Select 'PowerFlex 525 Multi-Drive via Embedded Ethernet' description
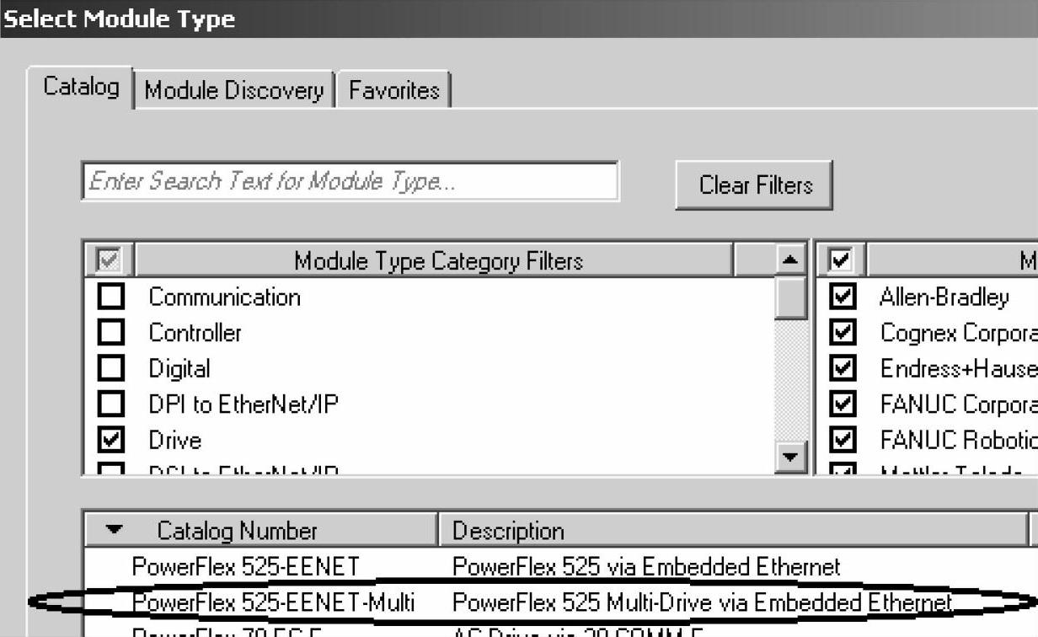The height and width of the screenshot is (637, 1038). coord(702,602)
